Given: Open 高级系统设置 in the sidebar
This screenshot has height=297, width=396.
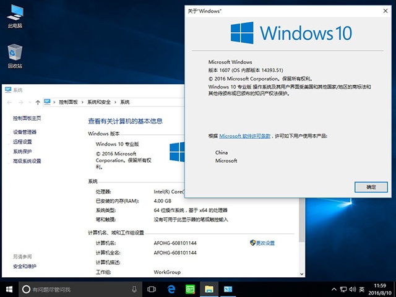Looking at the screenshot, I should (x=27, y=161).
